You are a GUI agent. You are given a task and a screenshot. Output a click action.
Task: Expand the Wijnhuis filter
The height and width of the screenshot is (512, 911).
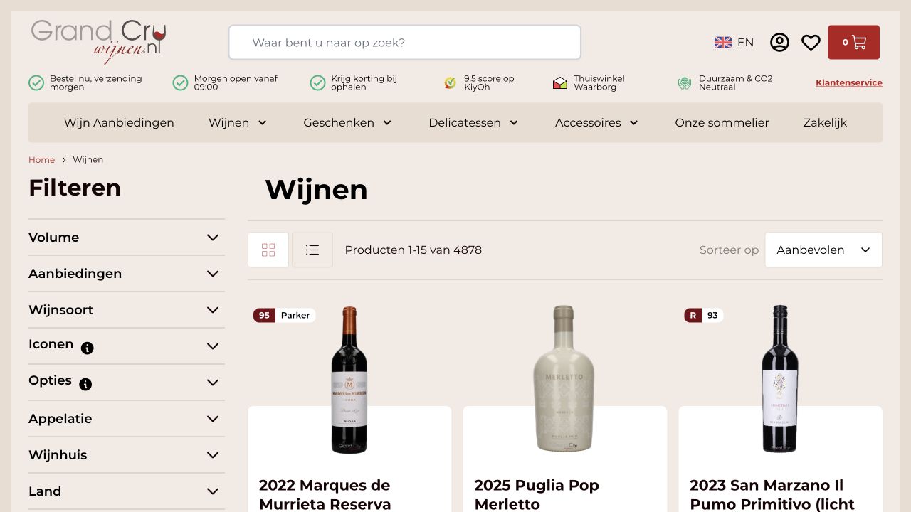pos(127,455)
